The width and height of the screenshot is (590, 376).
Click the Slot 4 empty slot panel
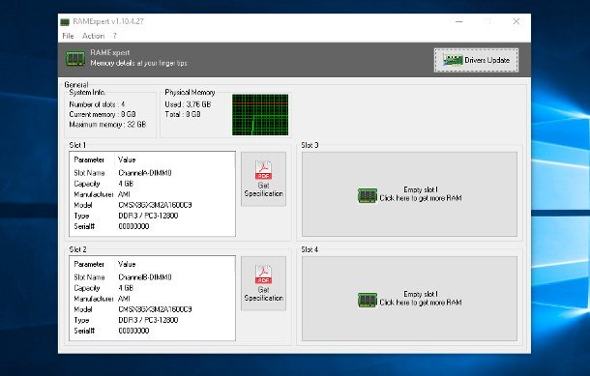409,299
